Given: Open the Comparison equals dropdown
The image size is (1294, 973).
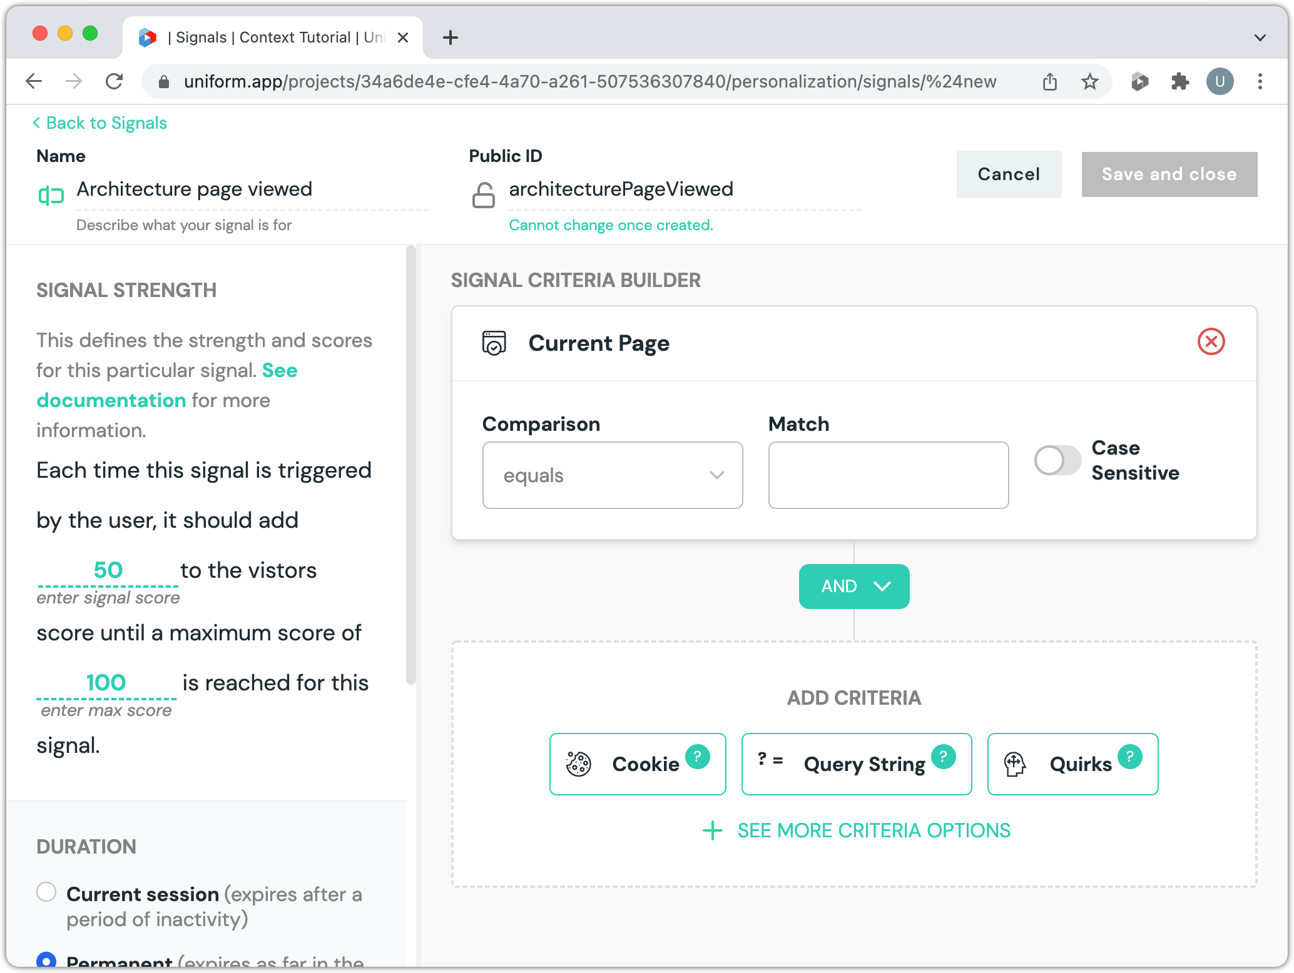Looking at the screenshot, I should [x=612, y=475].
